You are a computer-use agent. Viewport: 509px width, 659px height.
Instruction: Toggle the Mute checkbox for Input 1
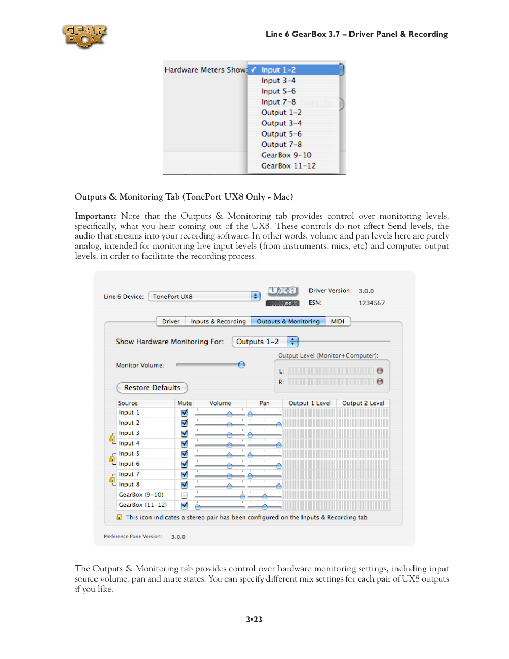pos(184,413)
